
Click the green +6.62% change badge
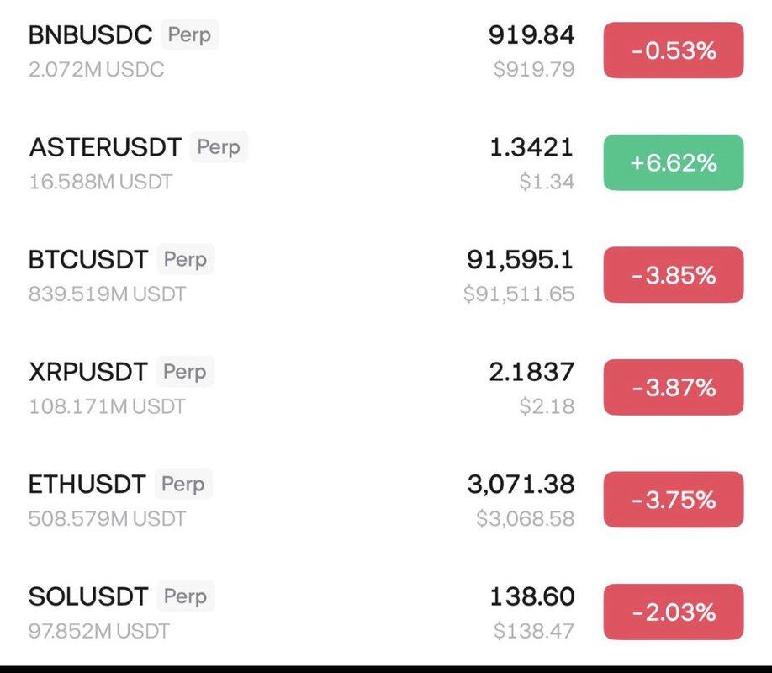[673, 162]
